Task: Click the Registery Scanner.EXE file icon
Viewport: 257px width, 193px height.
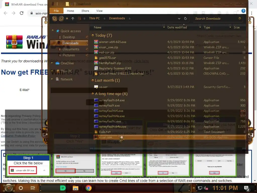Action: click(96, 68)
